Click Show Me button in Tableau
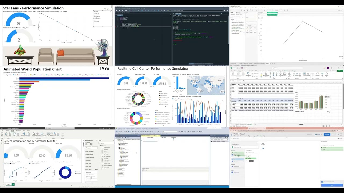This screenshot has height=193, width=344. tap(340, 10)
